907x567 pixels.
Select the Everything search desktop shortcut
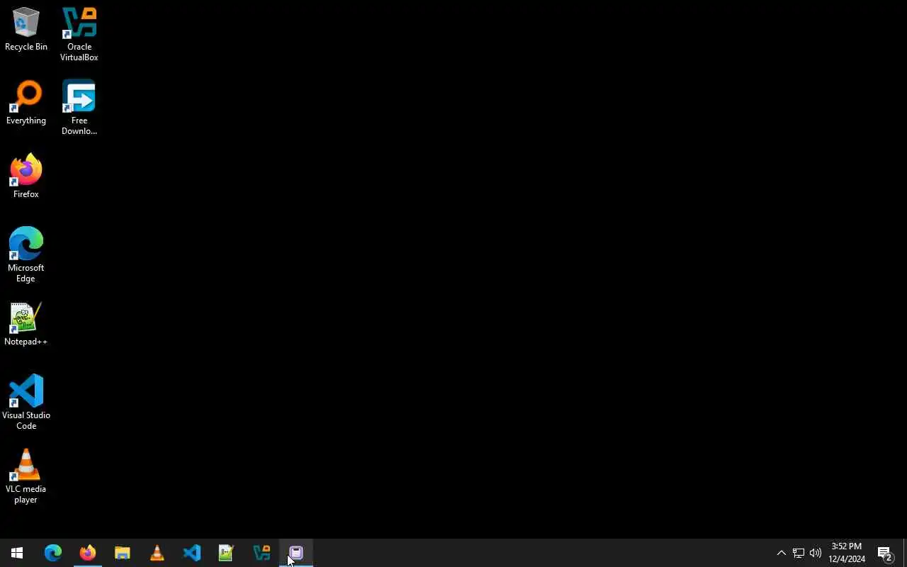click(x=26, y=103)
